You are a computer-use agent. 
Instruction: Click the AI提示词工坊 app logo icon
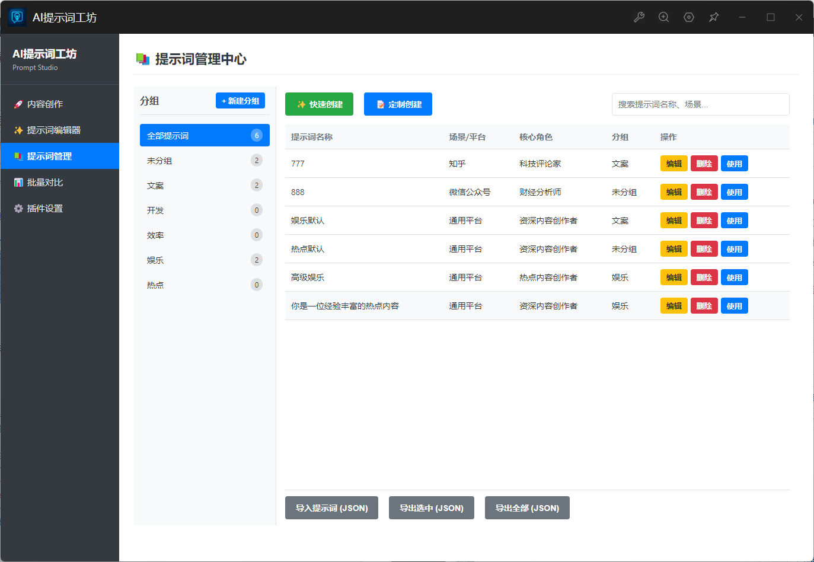17,17
